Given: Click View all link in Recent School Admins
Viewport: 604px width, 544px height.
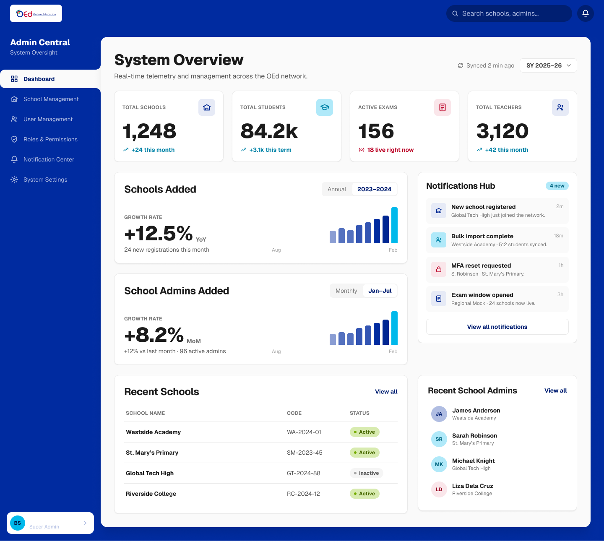Looking at the screenshot, I should pyautogui.click(x=556, y=390).
